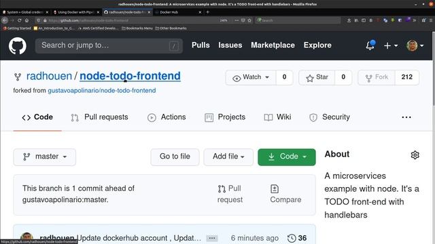Viewport: 435px width, 244px height.
Task: Toggle the Firefox sidebar icon
Action: click(x=364, y=20)
